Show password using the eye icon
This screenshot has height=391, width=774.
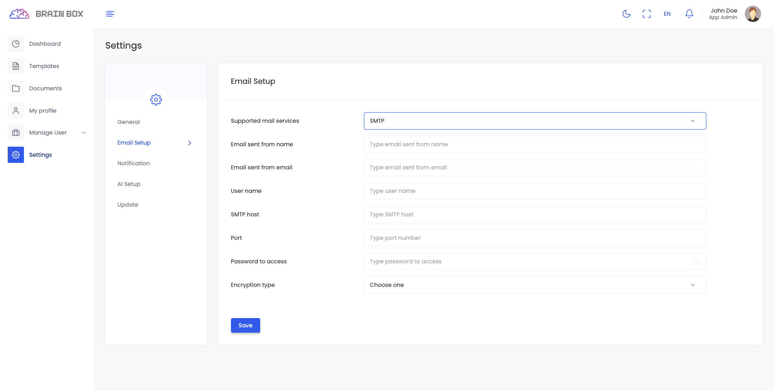tap(696, 262)
